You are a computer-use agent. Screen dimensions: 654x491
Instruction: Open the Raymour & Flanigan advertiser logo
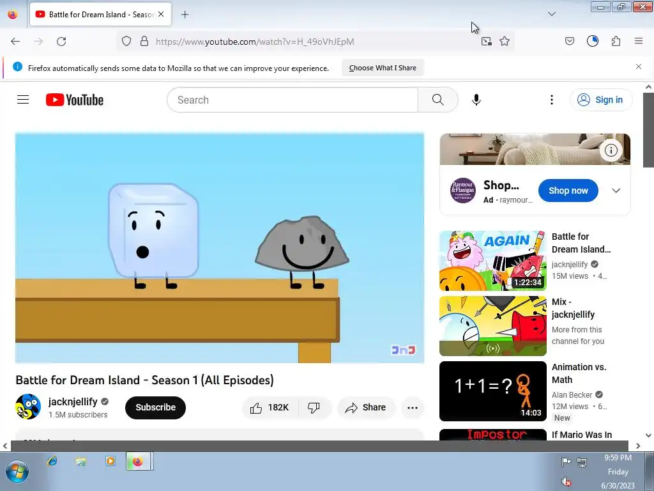point(463,191)
